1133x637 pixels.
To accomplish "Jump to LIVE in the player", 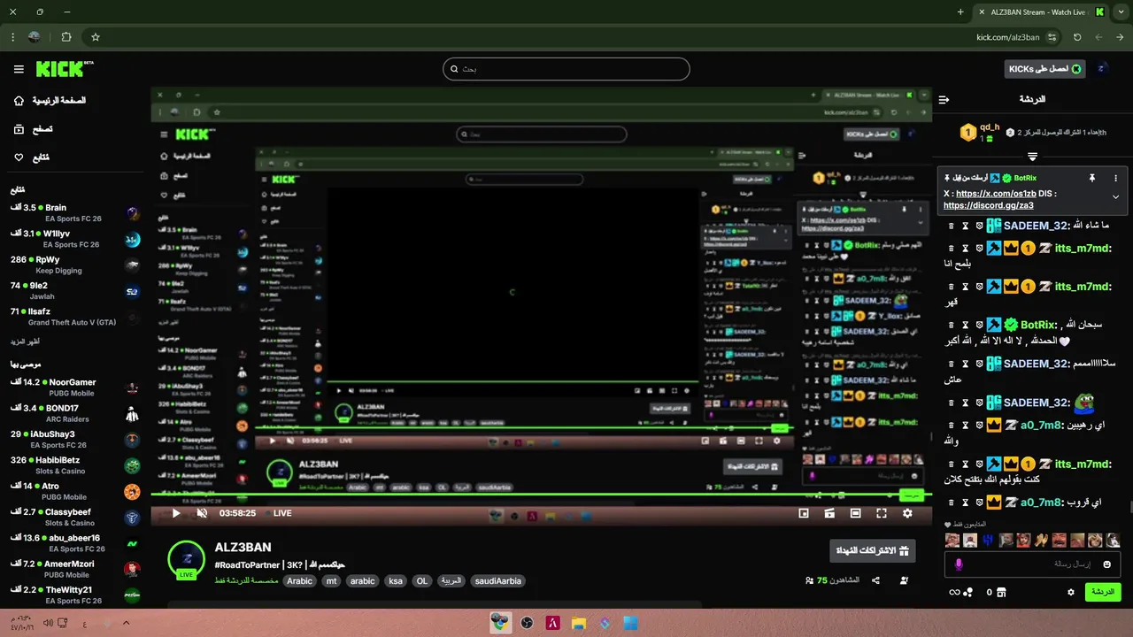I will tap(282, 513).
